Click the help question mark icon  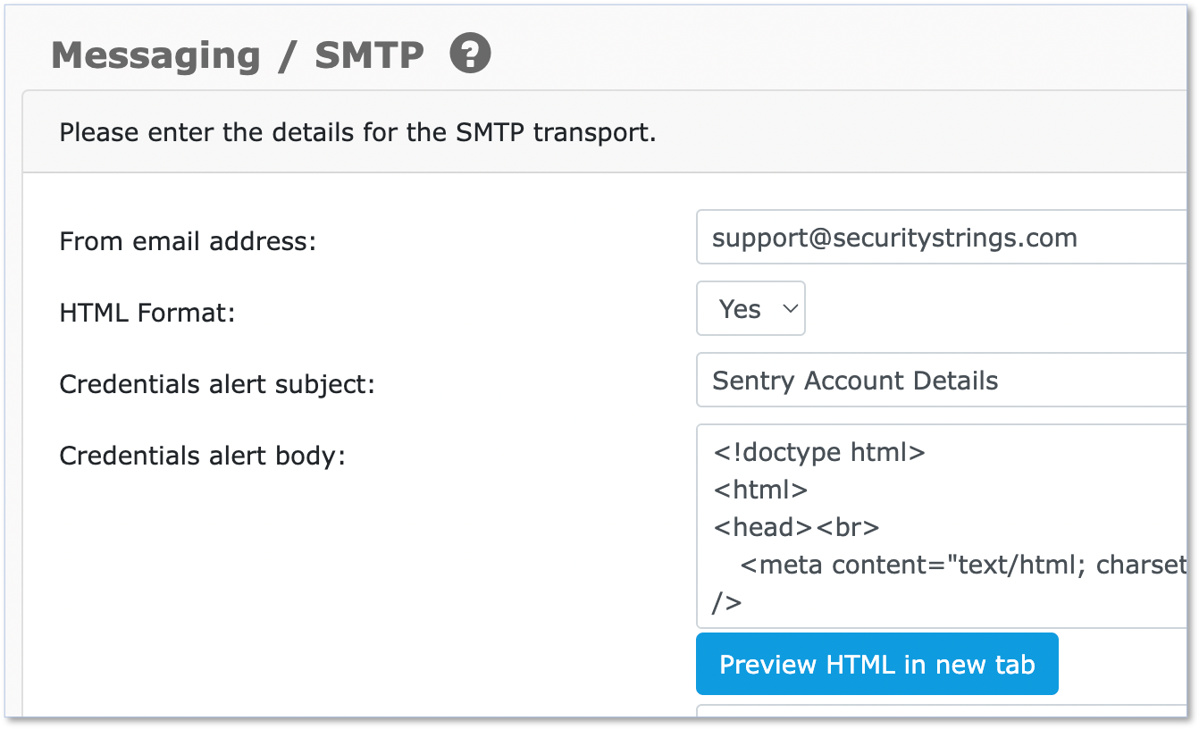(470, 54)
